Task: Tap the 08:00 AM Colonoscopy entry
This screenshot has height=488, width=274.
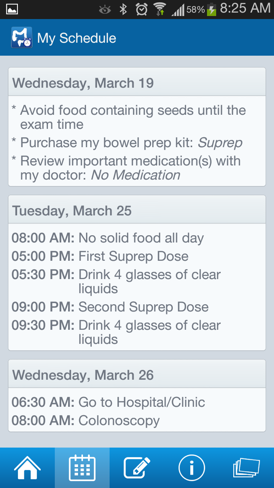Action: [x=119, y=421]
